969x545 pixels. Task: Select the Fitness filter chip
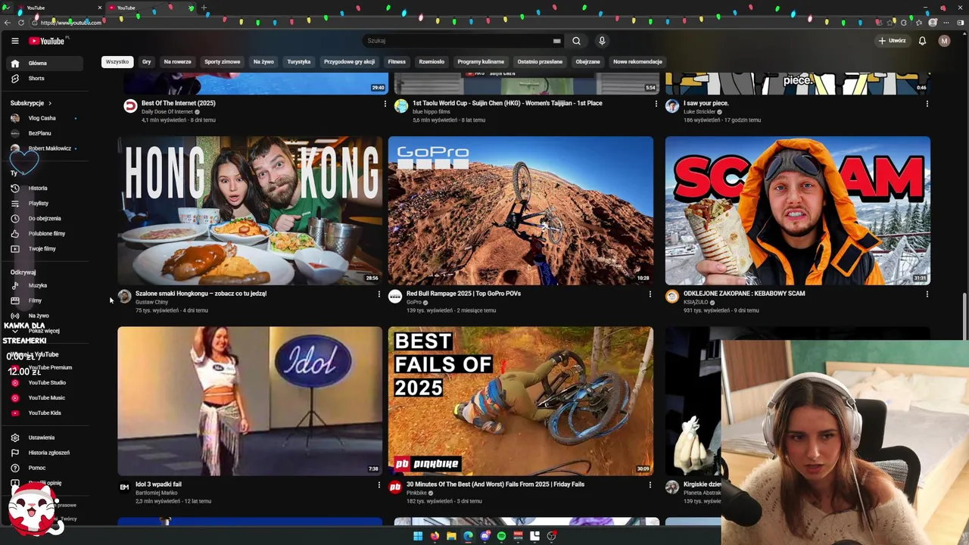tap(397, 62)
